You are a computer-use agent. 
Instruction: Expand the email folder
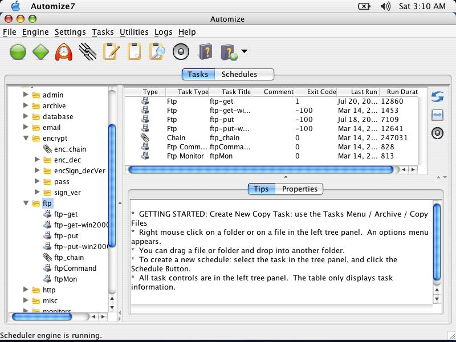(x=26, y=127)
